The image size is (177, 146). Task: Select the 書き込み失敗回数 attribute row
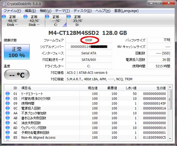(x=86, y=118)
